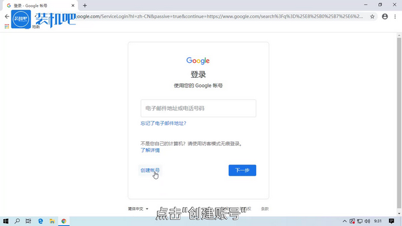The height and width of the screenshot is (226, 402).
Task: Open the Windows Start menu
Action: coord(6,221)
